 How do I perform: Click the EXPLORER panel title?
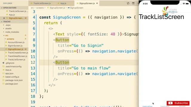point(7,3)
